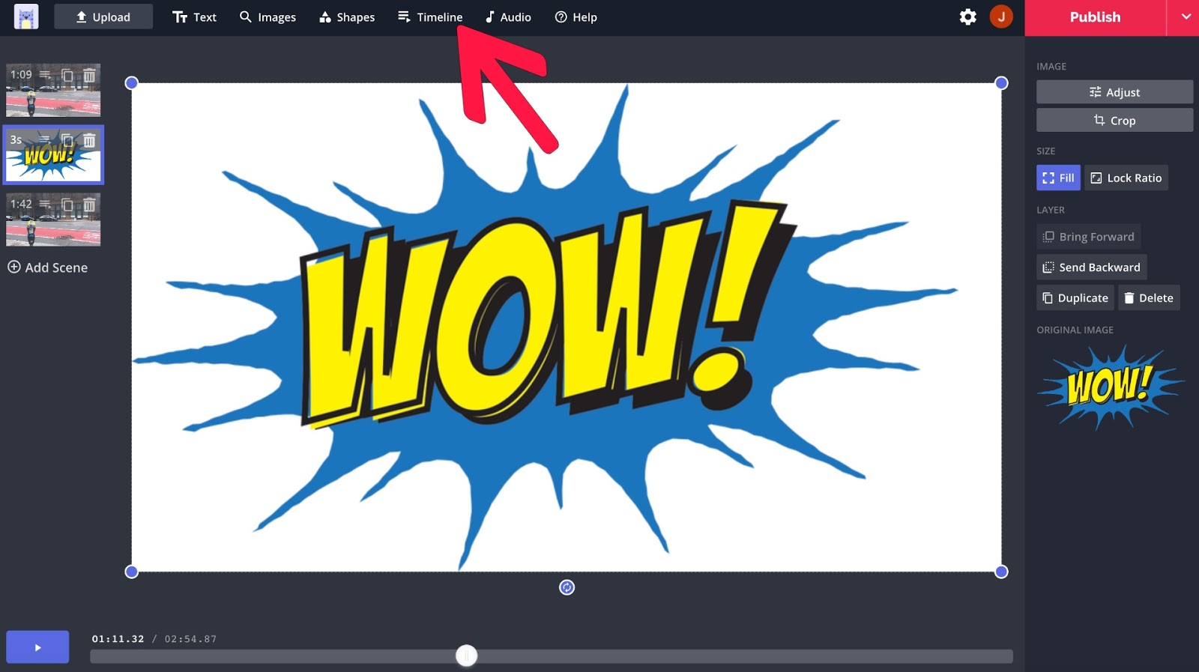The height and width of the screenshot is (672, 1199).
Task: Delete the selected image
Action: 1149,297
